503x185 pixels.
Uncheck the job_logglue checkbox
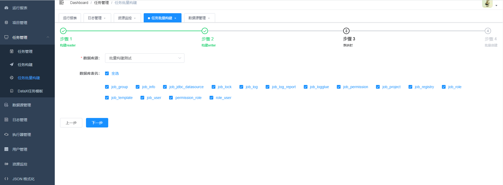point(306,87)
